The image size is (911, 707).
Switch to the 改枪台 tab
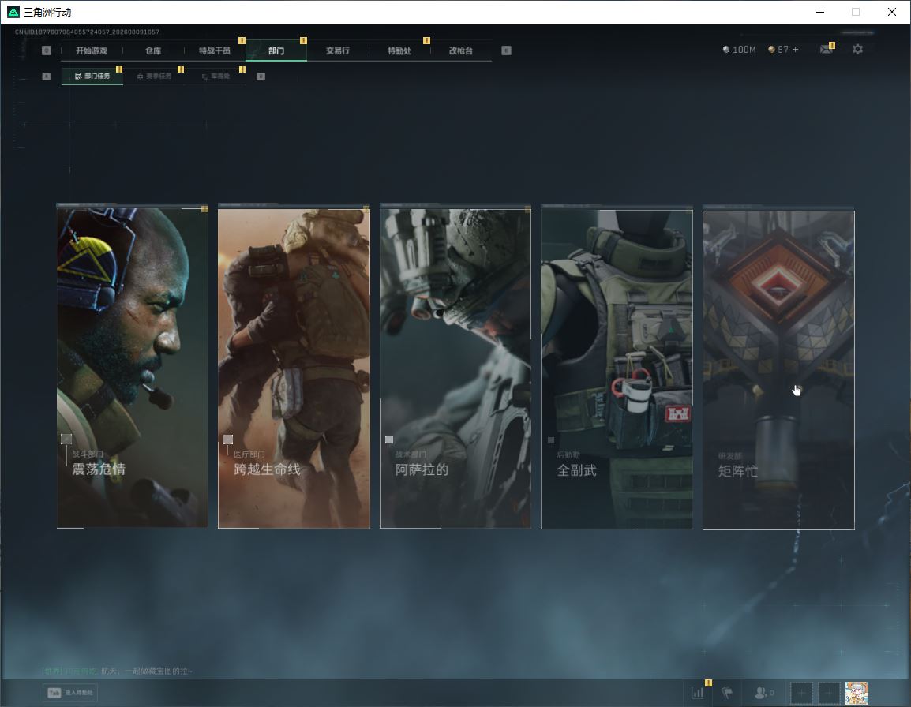(x=461, y=50)
